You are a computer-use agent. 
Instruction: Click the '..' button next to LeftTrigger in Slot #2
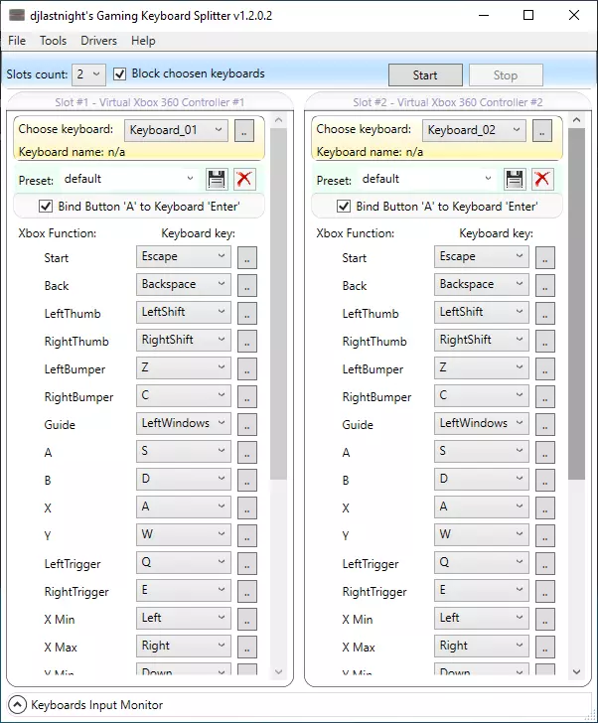point(545,563)
